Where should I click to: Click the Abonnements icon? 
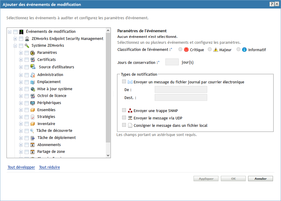[x=32, y=145]
